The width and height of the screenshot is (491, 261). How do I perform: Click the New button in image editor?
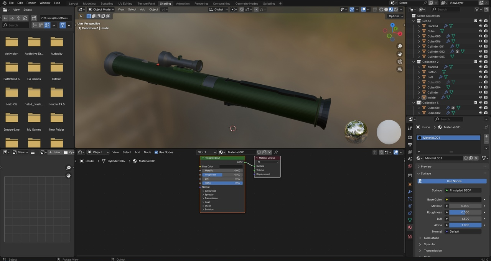click(55, 152)
